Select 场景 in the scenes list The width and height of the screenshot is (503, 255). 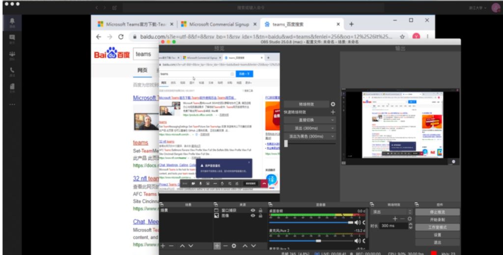186,210
